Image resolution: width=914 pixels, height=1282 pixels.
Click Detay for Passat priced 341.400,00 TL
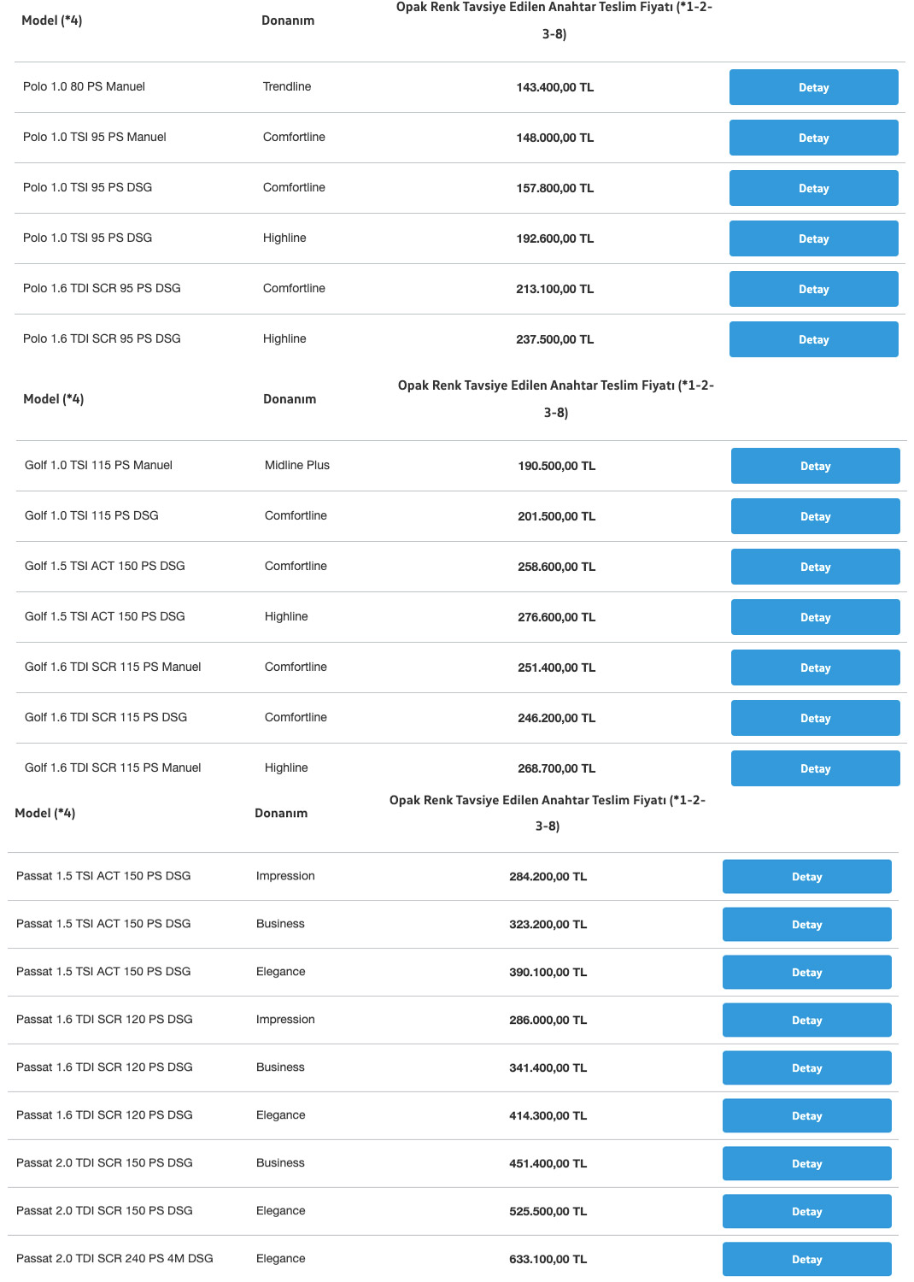(x=806, y=1068)
